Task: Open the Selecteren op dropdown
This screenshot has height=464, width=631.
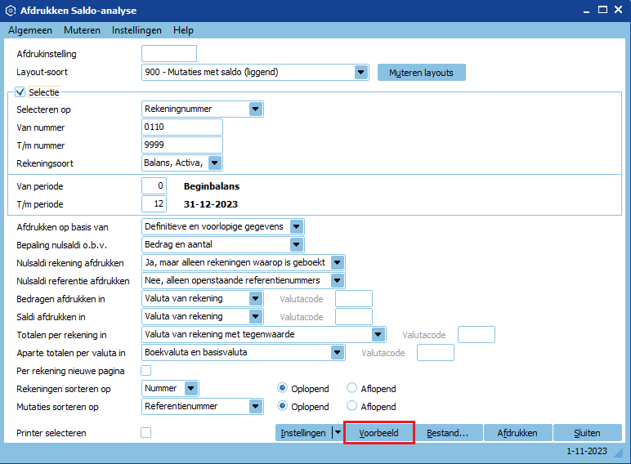Action: tap(256, 109)
